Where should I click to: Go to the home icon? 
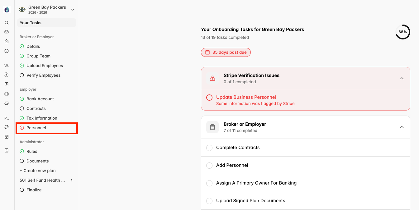[7, 41]
